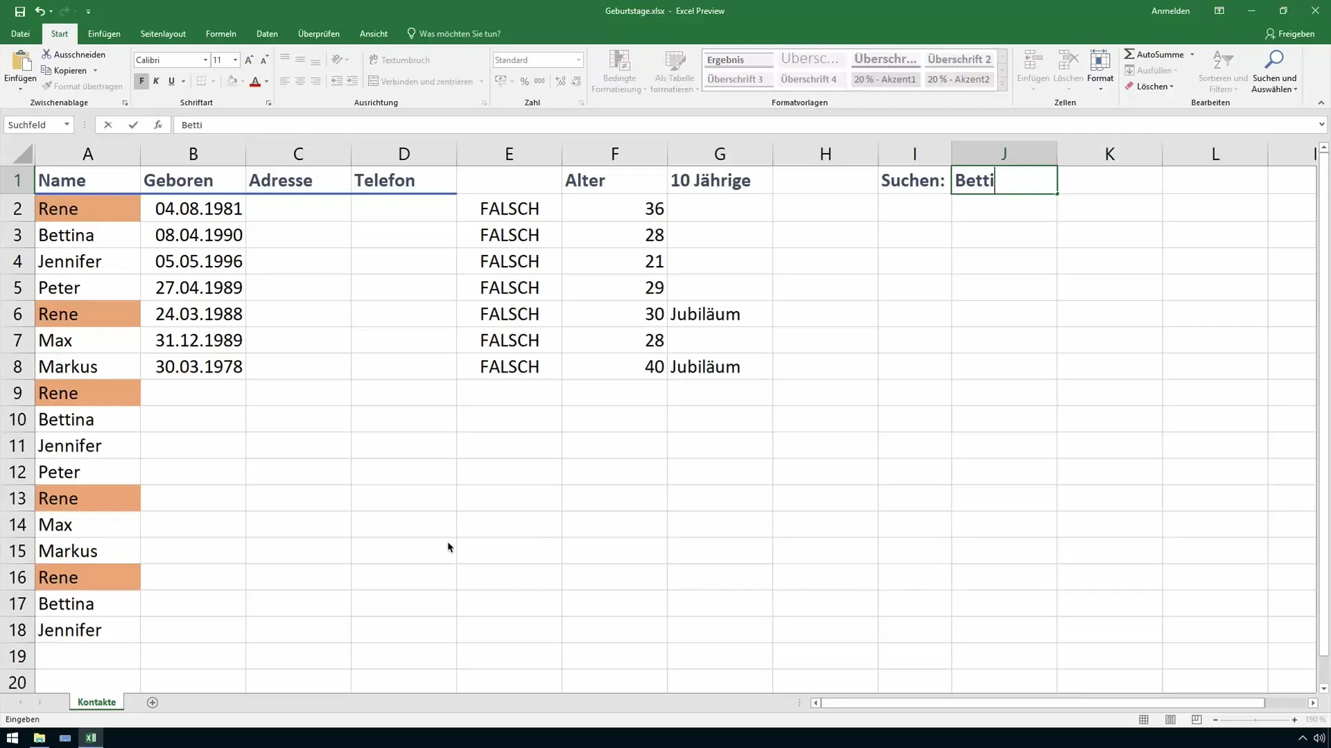1331x748 pixels.
Task: Open the font size 11 dropdown
Action: point(235,60)
